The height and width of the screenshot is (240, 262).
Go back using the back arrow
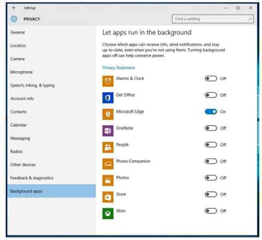(x=14, y=8)
